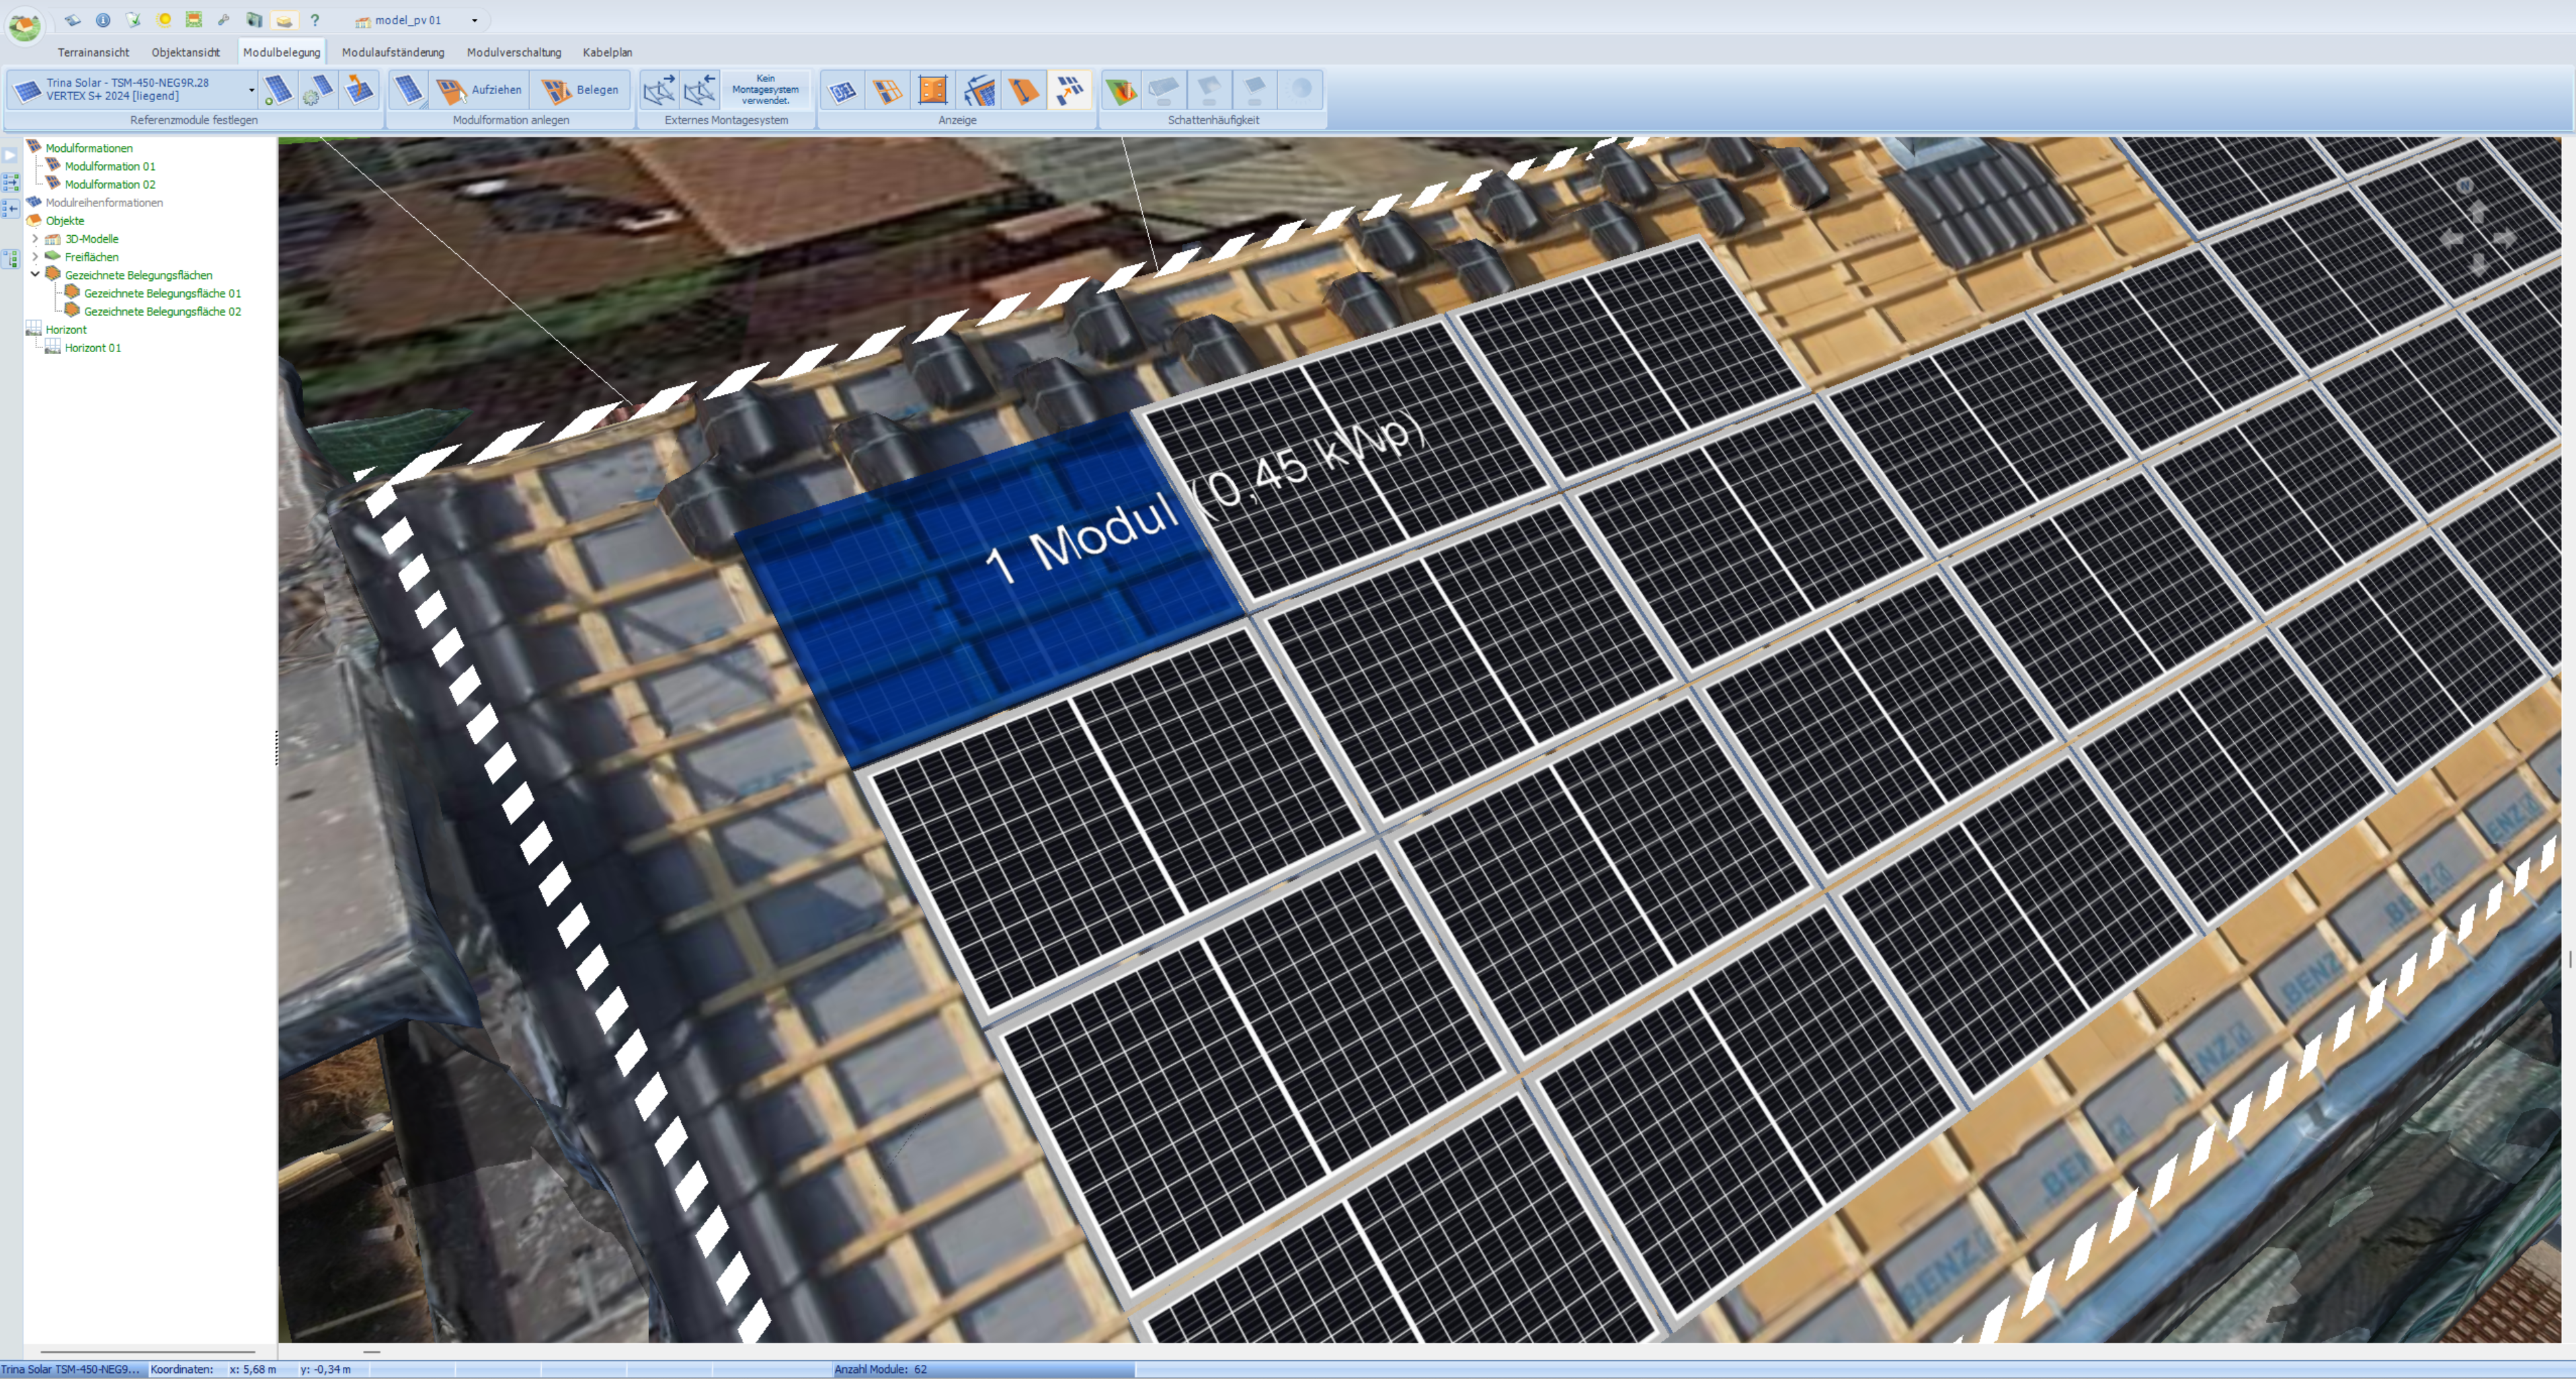Open the reference module selection dropdown
Image resolution: width=2576 pixels, height=1379 pixels.
[251, 90]
